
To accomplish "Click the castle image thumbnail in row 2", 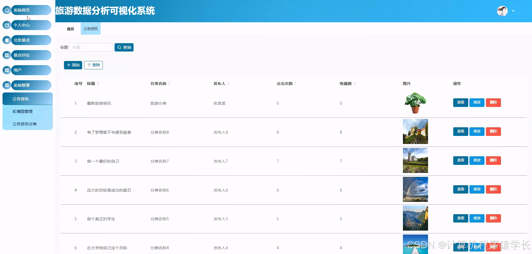I will 415,131.
